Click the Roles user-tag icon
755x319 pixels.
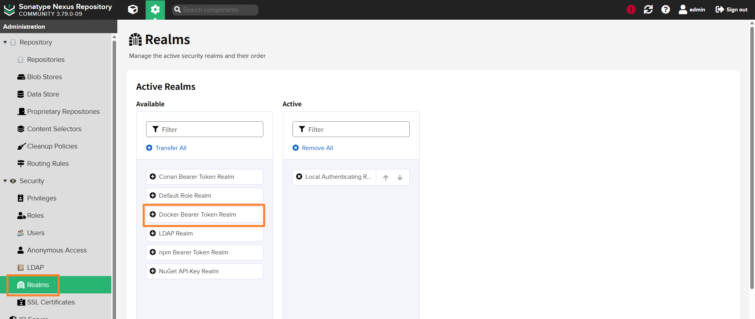pyautogui.click(x=21, y=215)
